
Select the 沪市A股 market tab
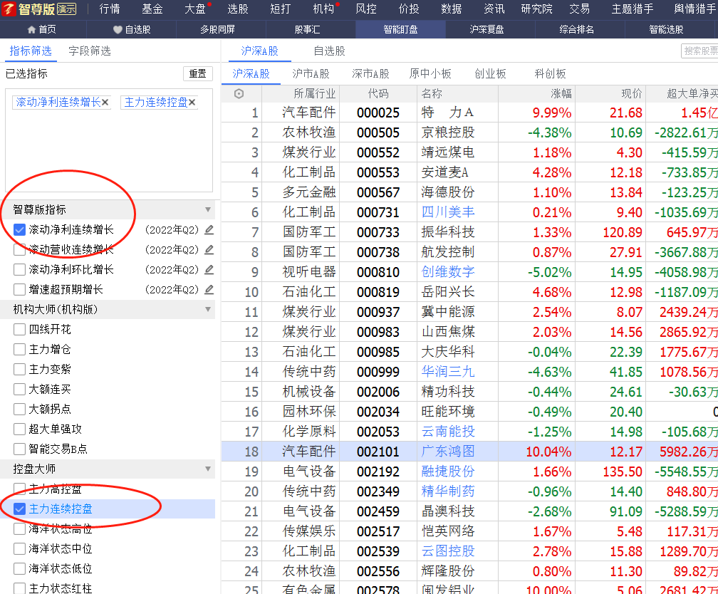pyautogui.click(x=311, y=74)
